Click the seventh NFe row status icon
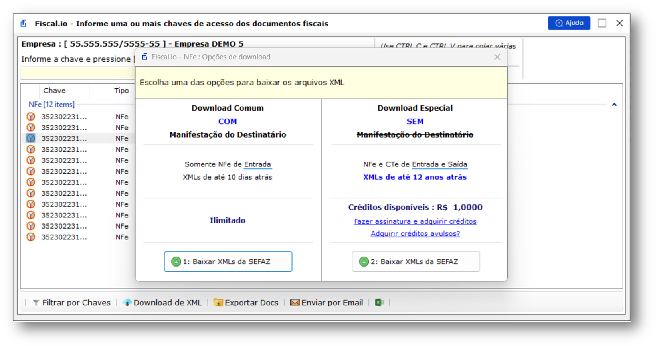This screenshot has height=348, width=657. coord(31,182)
